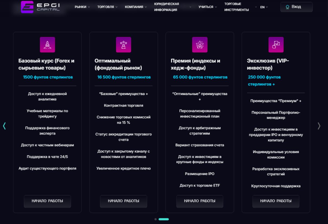Click the person-with-stars icon on Оптимальный card
Viewport: 328px width, 224px height.
coord(124,44)
